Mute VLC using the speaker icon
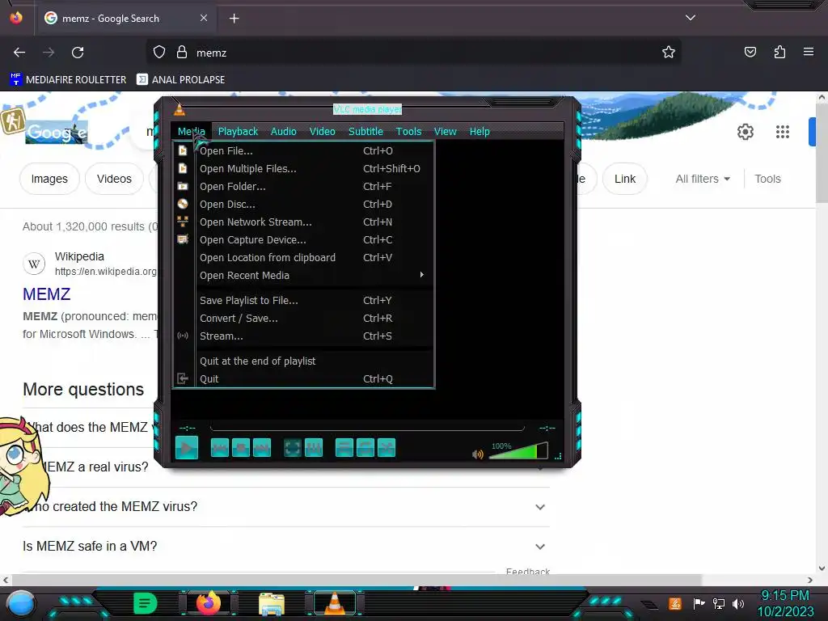 point(478,454)
